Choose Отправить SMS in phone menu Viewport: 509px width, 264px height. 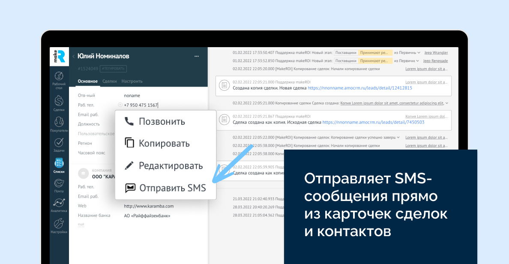[x=165, y=188]
